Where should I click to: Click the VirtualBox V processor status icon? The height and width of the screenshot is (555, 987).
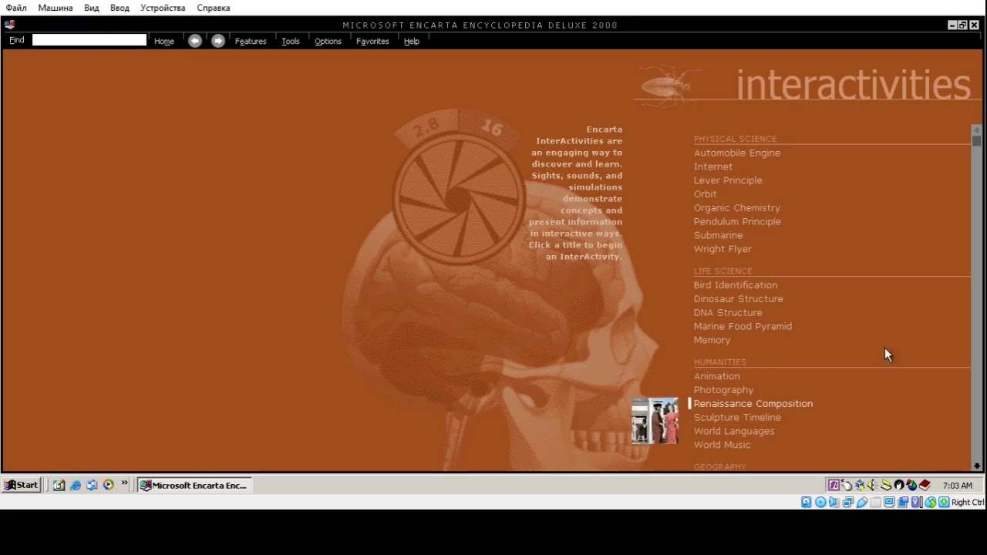pyautogui.click(x=917, y=502)
